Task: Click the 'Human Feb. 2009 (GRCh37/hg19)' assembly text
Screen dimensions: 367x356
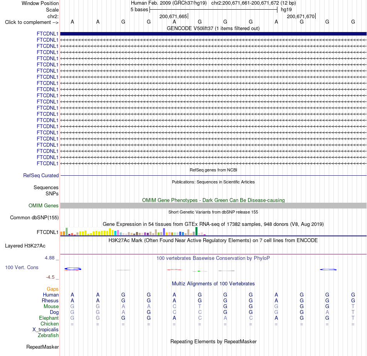Action: [169, 3]
